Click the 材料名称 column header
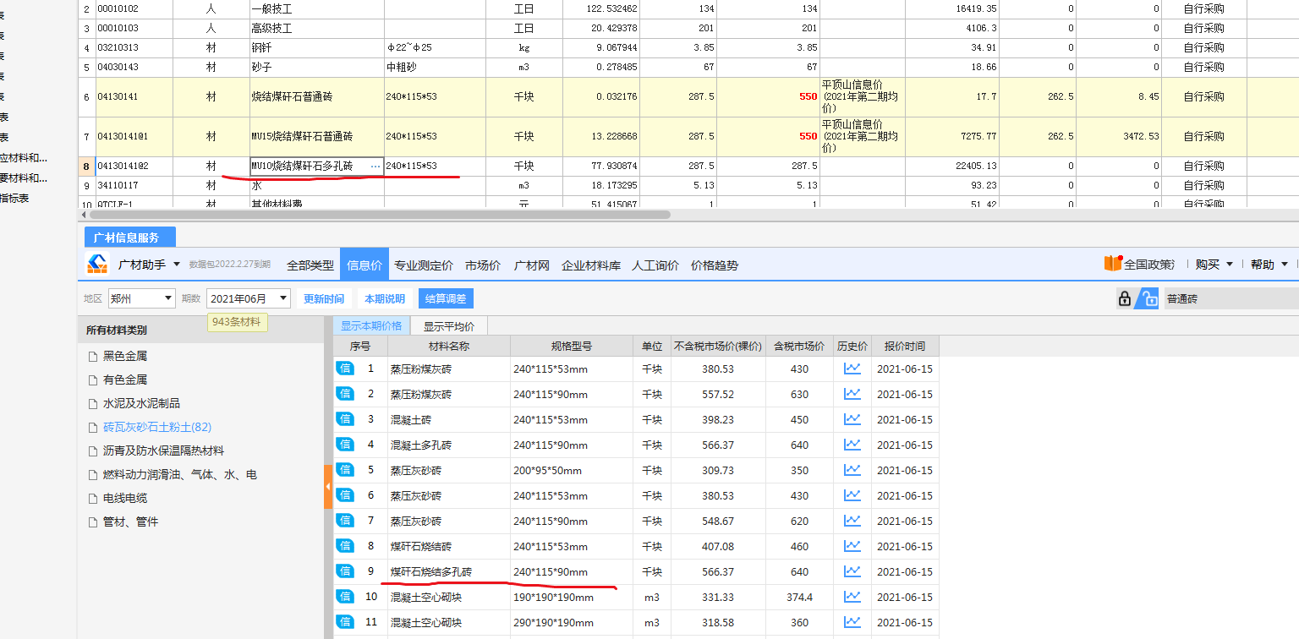Viewport: 1299px width, 639px height. tap(449, 346)
